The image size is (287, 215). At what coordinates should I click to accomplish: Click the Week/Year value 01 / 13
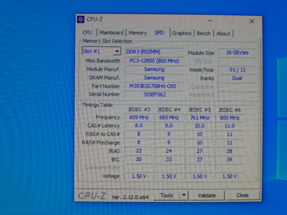point(237,70)
